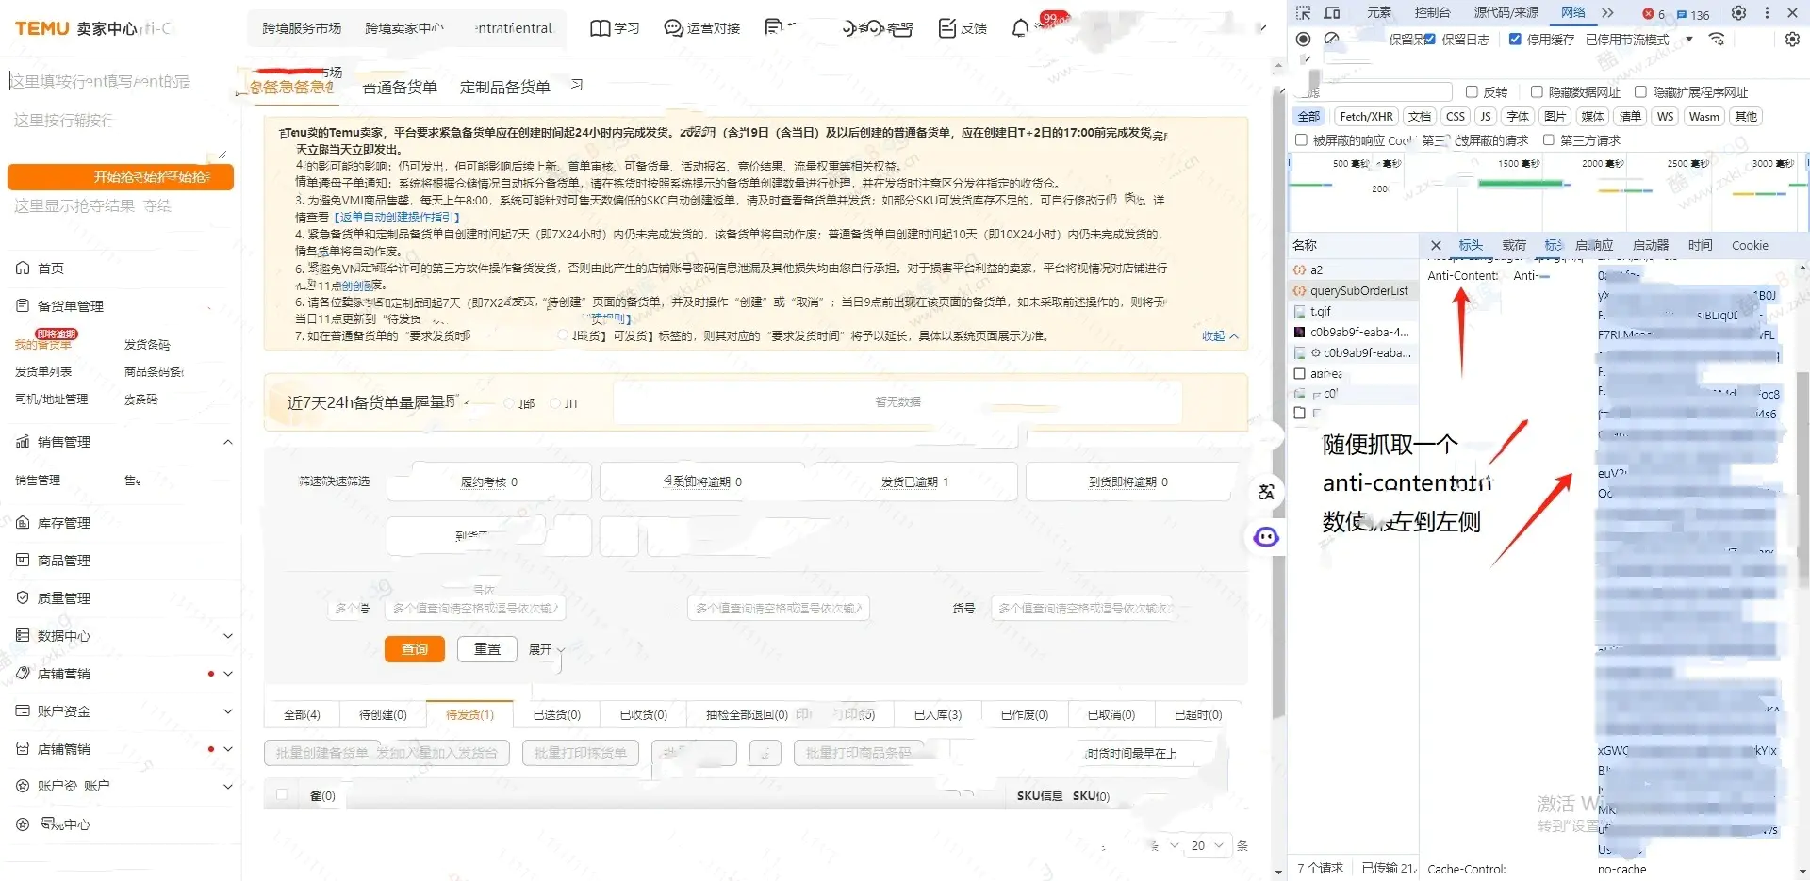The height and width of the screenshot is (881, 1810).
Task: Stop network recording with the record button
Action: [x=1304, y=40]
